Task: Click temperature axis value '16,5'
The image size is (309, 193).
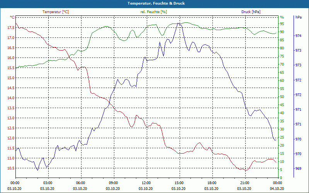Action: (x=11, y=48)
